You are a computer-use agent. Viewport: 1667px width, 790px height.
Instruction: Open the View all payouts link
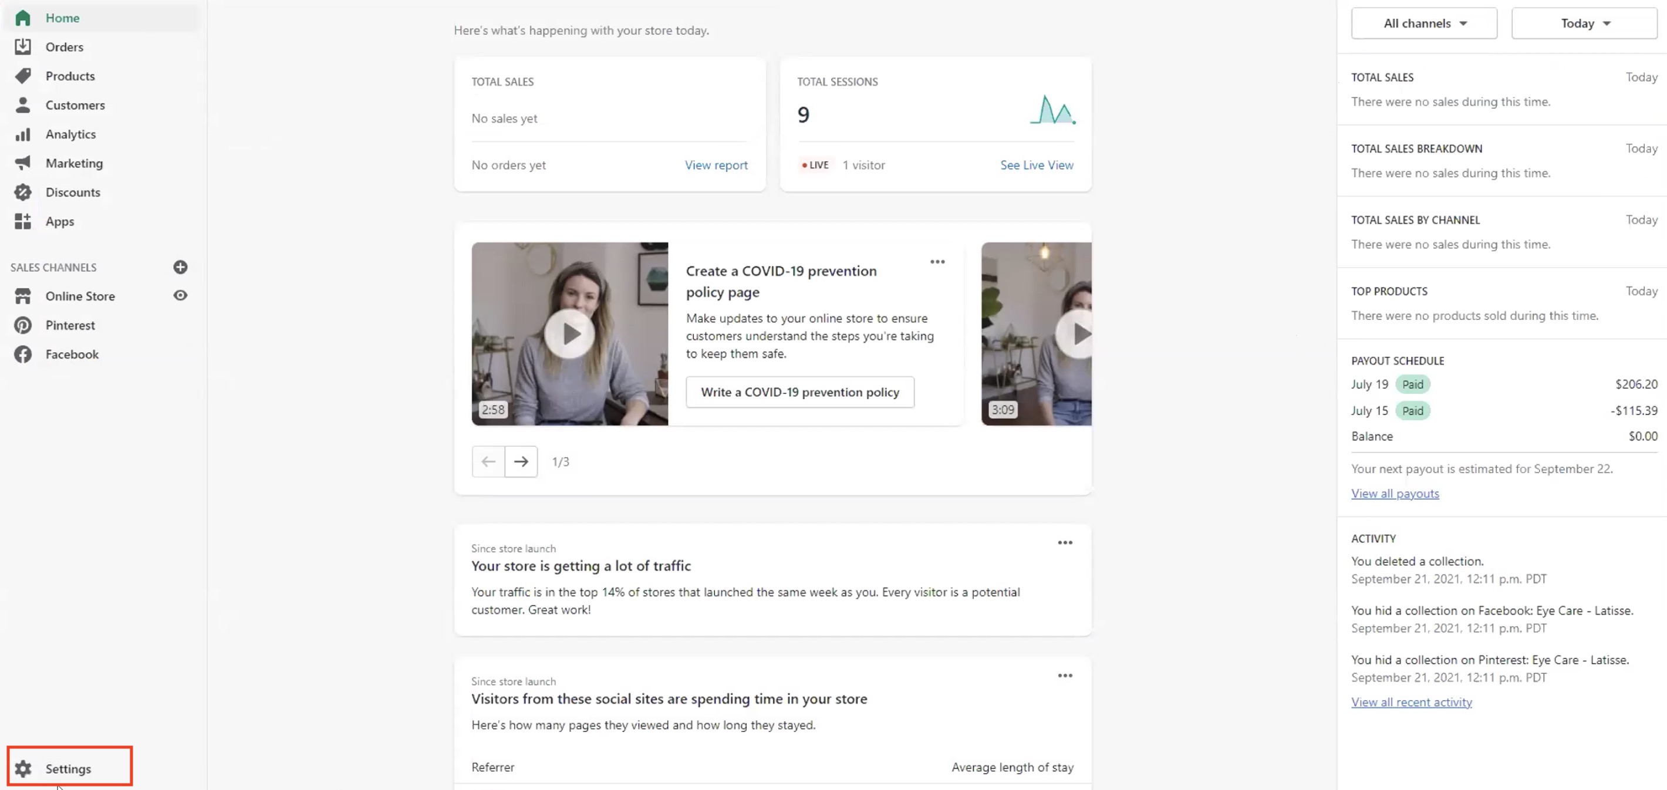pos(1395,493)
